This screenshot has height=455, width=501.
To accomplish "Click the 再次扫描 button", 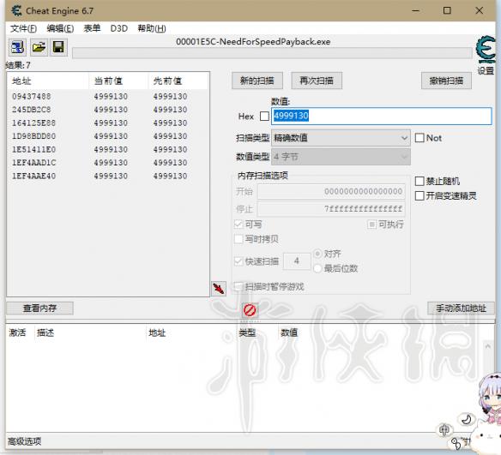I will click(317, 81).
